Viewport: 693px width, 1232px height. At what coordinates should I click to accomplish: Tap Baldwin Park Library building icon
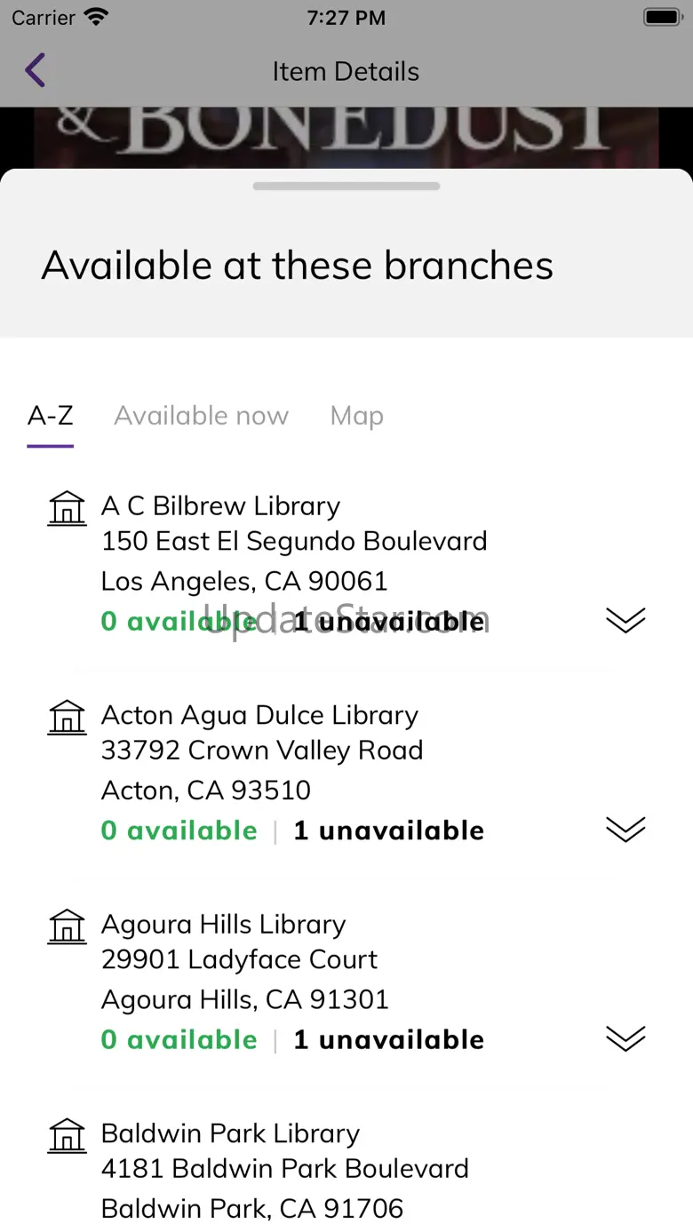tap(67, 1136)
